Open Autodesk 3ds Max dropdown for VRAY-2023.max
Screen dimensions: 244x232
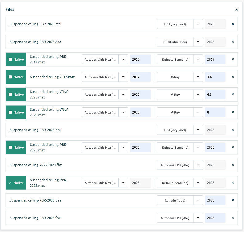tap(123, 112)
